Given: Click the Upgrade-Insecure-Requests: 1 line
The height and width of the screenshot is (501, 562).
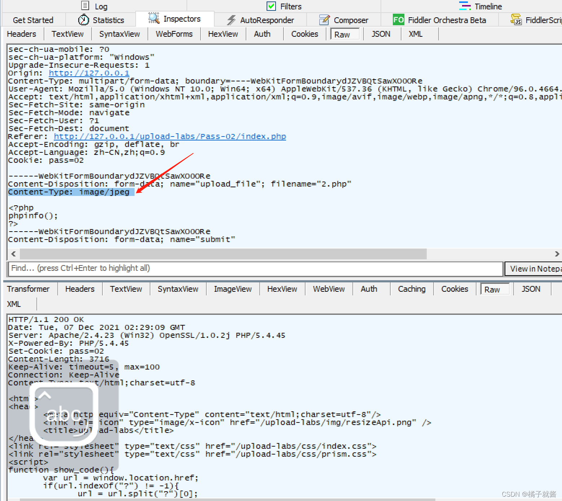Looking at the screenshot, I should (x=79, y=65).
